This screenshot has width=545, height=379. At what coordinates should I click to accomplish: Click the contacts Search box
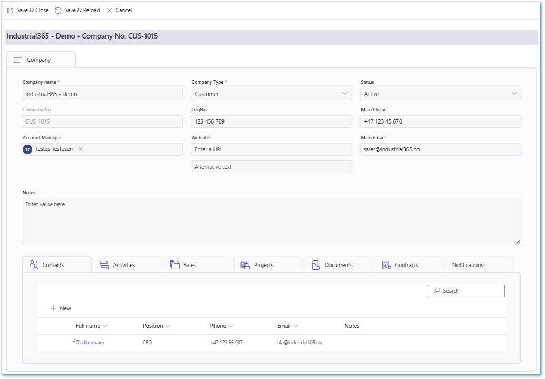pyautogui.click(x=465, y=291)
